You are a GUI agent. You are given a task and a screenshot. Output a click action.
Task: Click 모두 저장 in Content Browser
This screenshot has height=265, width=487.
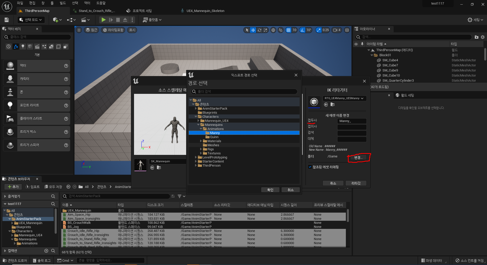coord(53,187)
